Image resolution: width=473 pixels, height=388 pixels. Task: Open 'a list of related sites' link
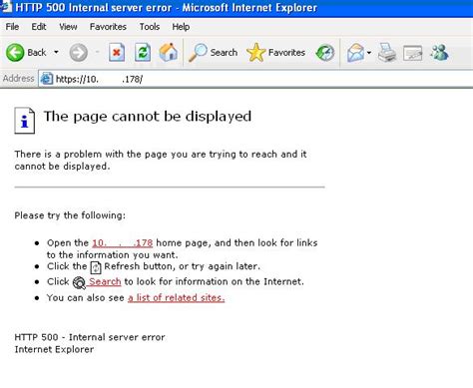click(177, 297)
